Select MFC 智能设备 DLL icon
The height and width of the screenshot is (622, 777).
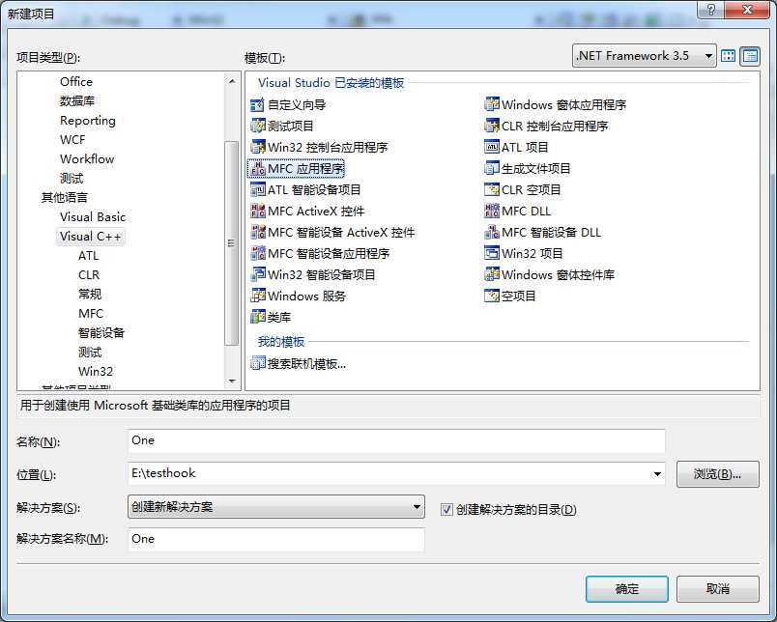click(x=492, y=232)
